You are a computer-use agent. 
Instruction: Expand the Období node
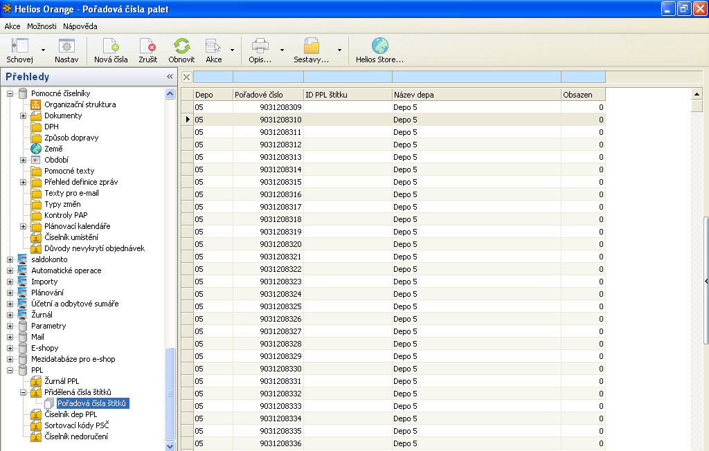[23, 160]
